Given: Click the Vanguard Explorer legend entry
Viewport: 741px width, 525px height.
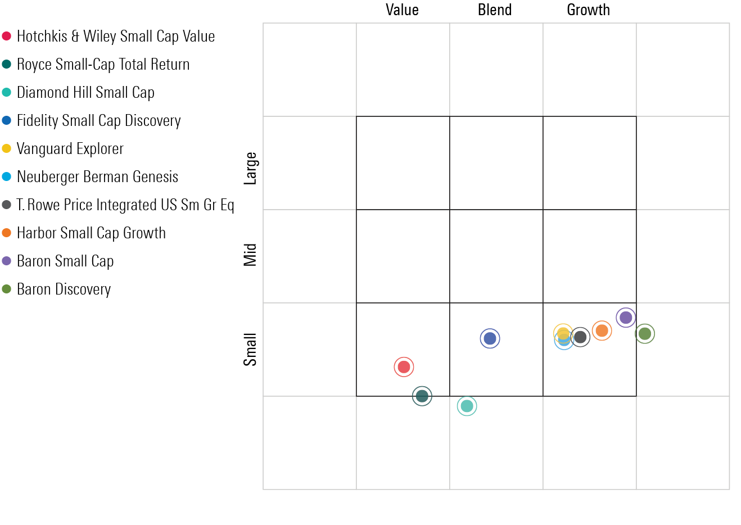Looking at the screenshot, I should (x=70, y=149).
